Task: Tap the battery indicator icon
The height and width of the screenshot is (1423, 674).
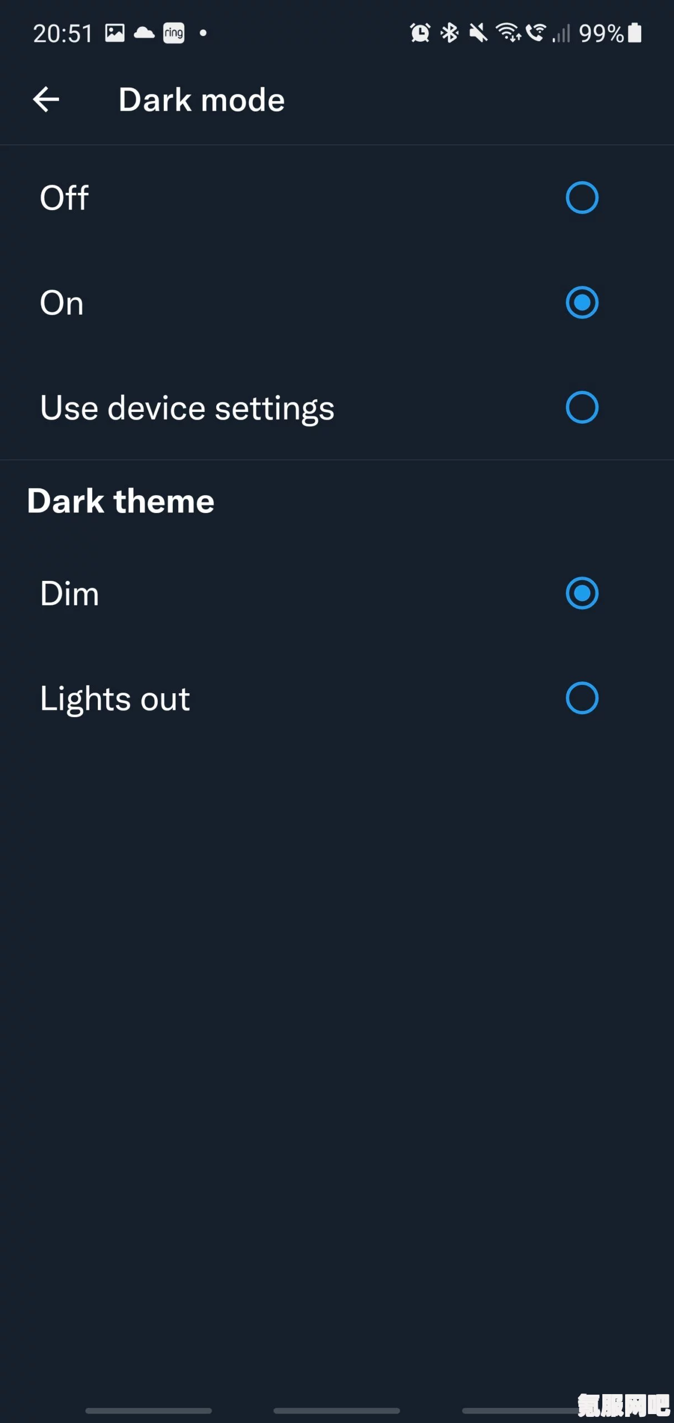Action: click(x=635, y=33)
